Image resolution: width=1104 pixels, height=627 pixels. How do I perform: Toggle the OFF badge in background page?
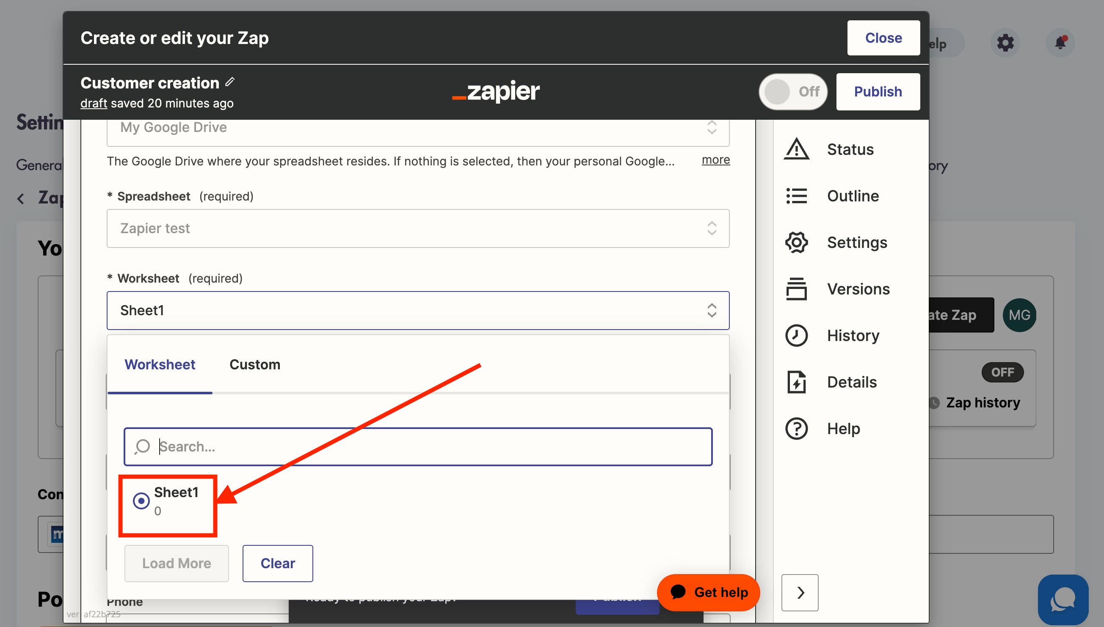point(1002,372)
